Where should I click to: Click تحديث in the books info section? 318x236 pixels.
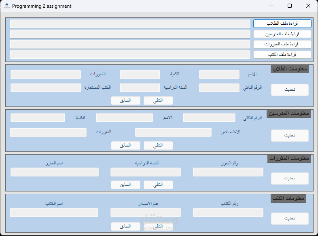point(290,218)
